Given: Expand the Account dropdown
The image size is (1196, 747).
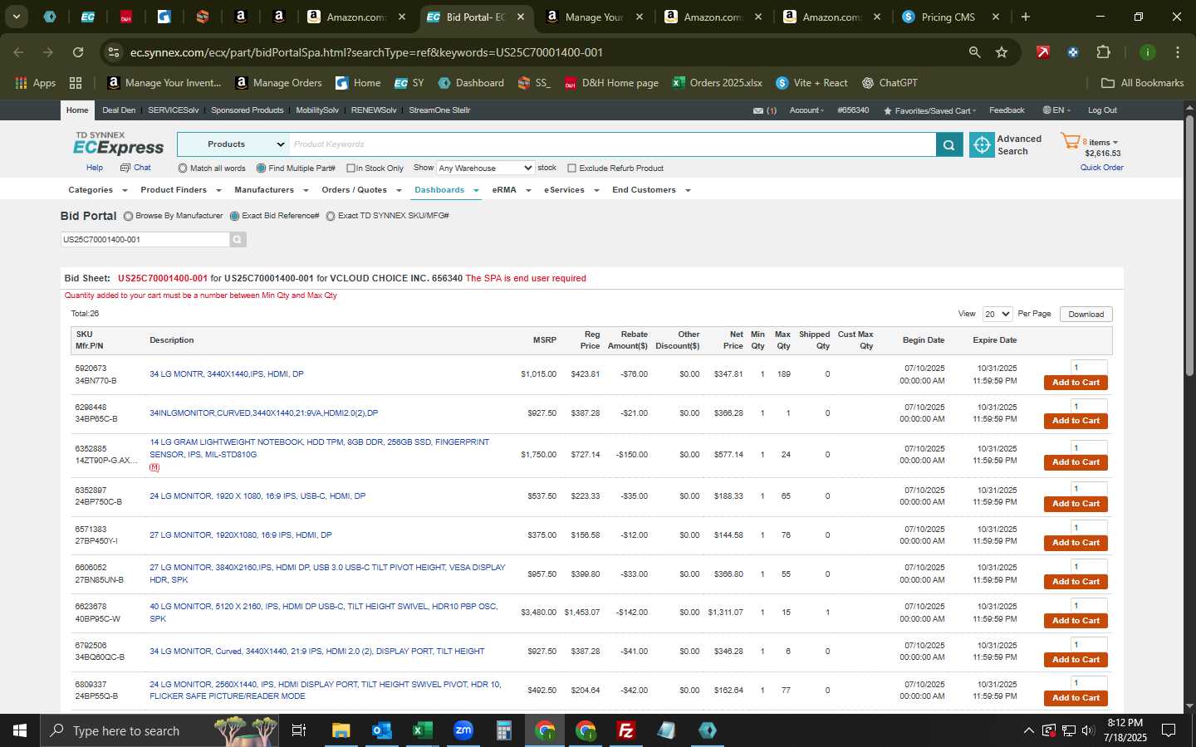Looking at the screenshot, I should (x=806, y=110).
